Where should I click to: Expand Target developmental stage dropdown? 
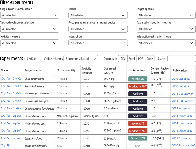pos(30,29)
